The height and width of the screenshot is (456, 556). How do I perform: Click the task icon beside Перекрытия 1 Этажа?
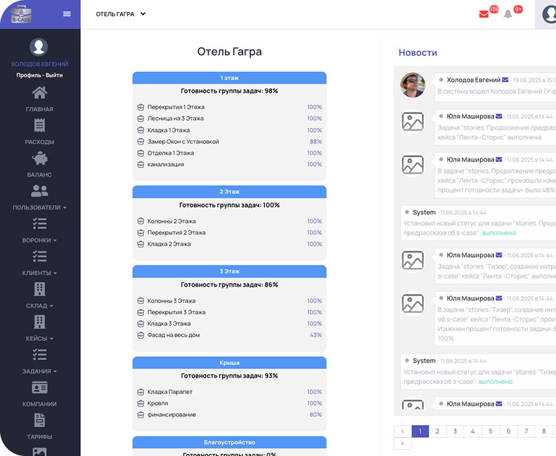141,107
